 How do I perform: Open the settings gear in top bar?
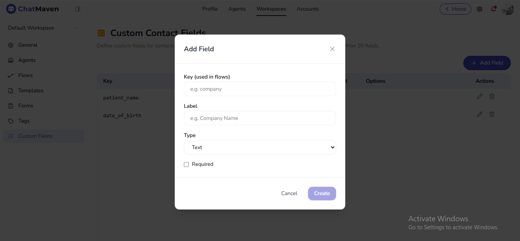[480, 9]
